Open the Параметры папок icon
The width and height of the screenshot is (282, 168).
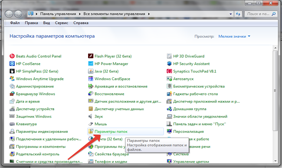(91, 132)
